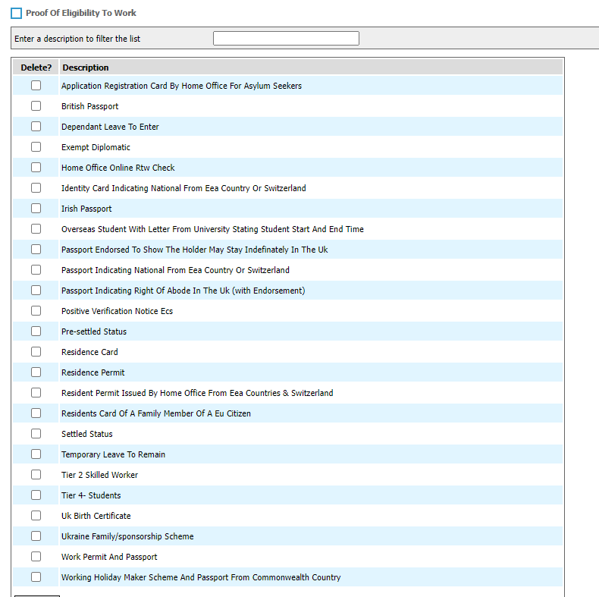Enable delete checkbox for Residence Card
This screenshot has width=599, height=597.
36,352
